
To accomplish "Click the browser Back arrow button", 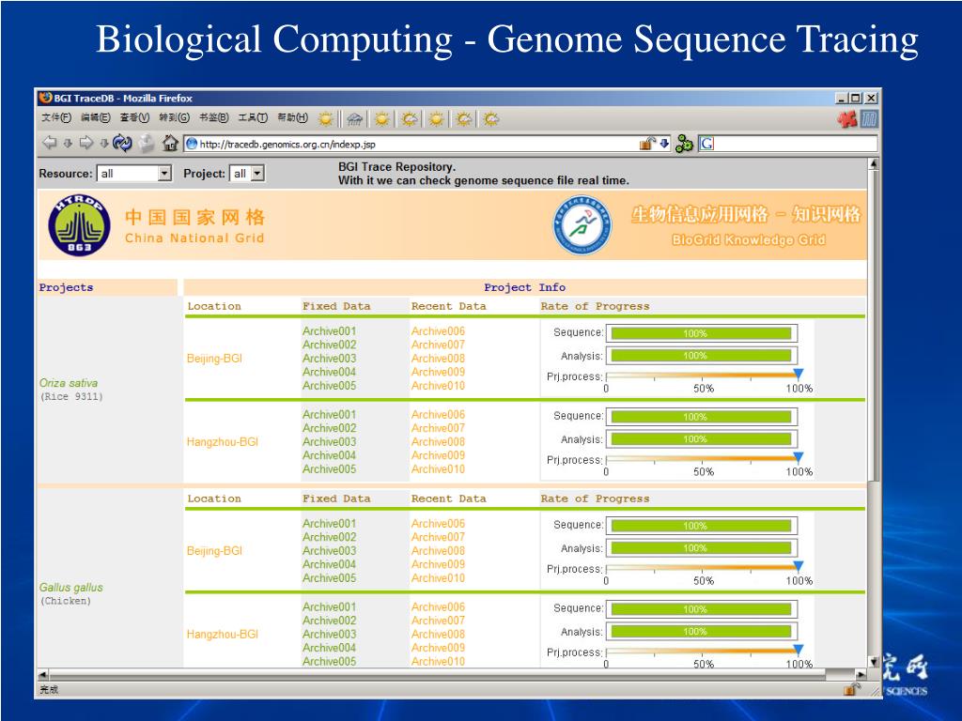I will (x=49, y=143).
